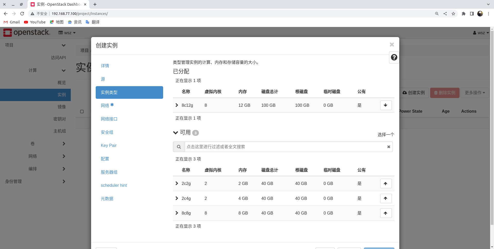The height and width of the screenshot is (249, 494).
Task: Switch to 元数据 step
Action: (107, 199)
